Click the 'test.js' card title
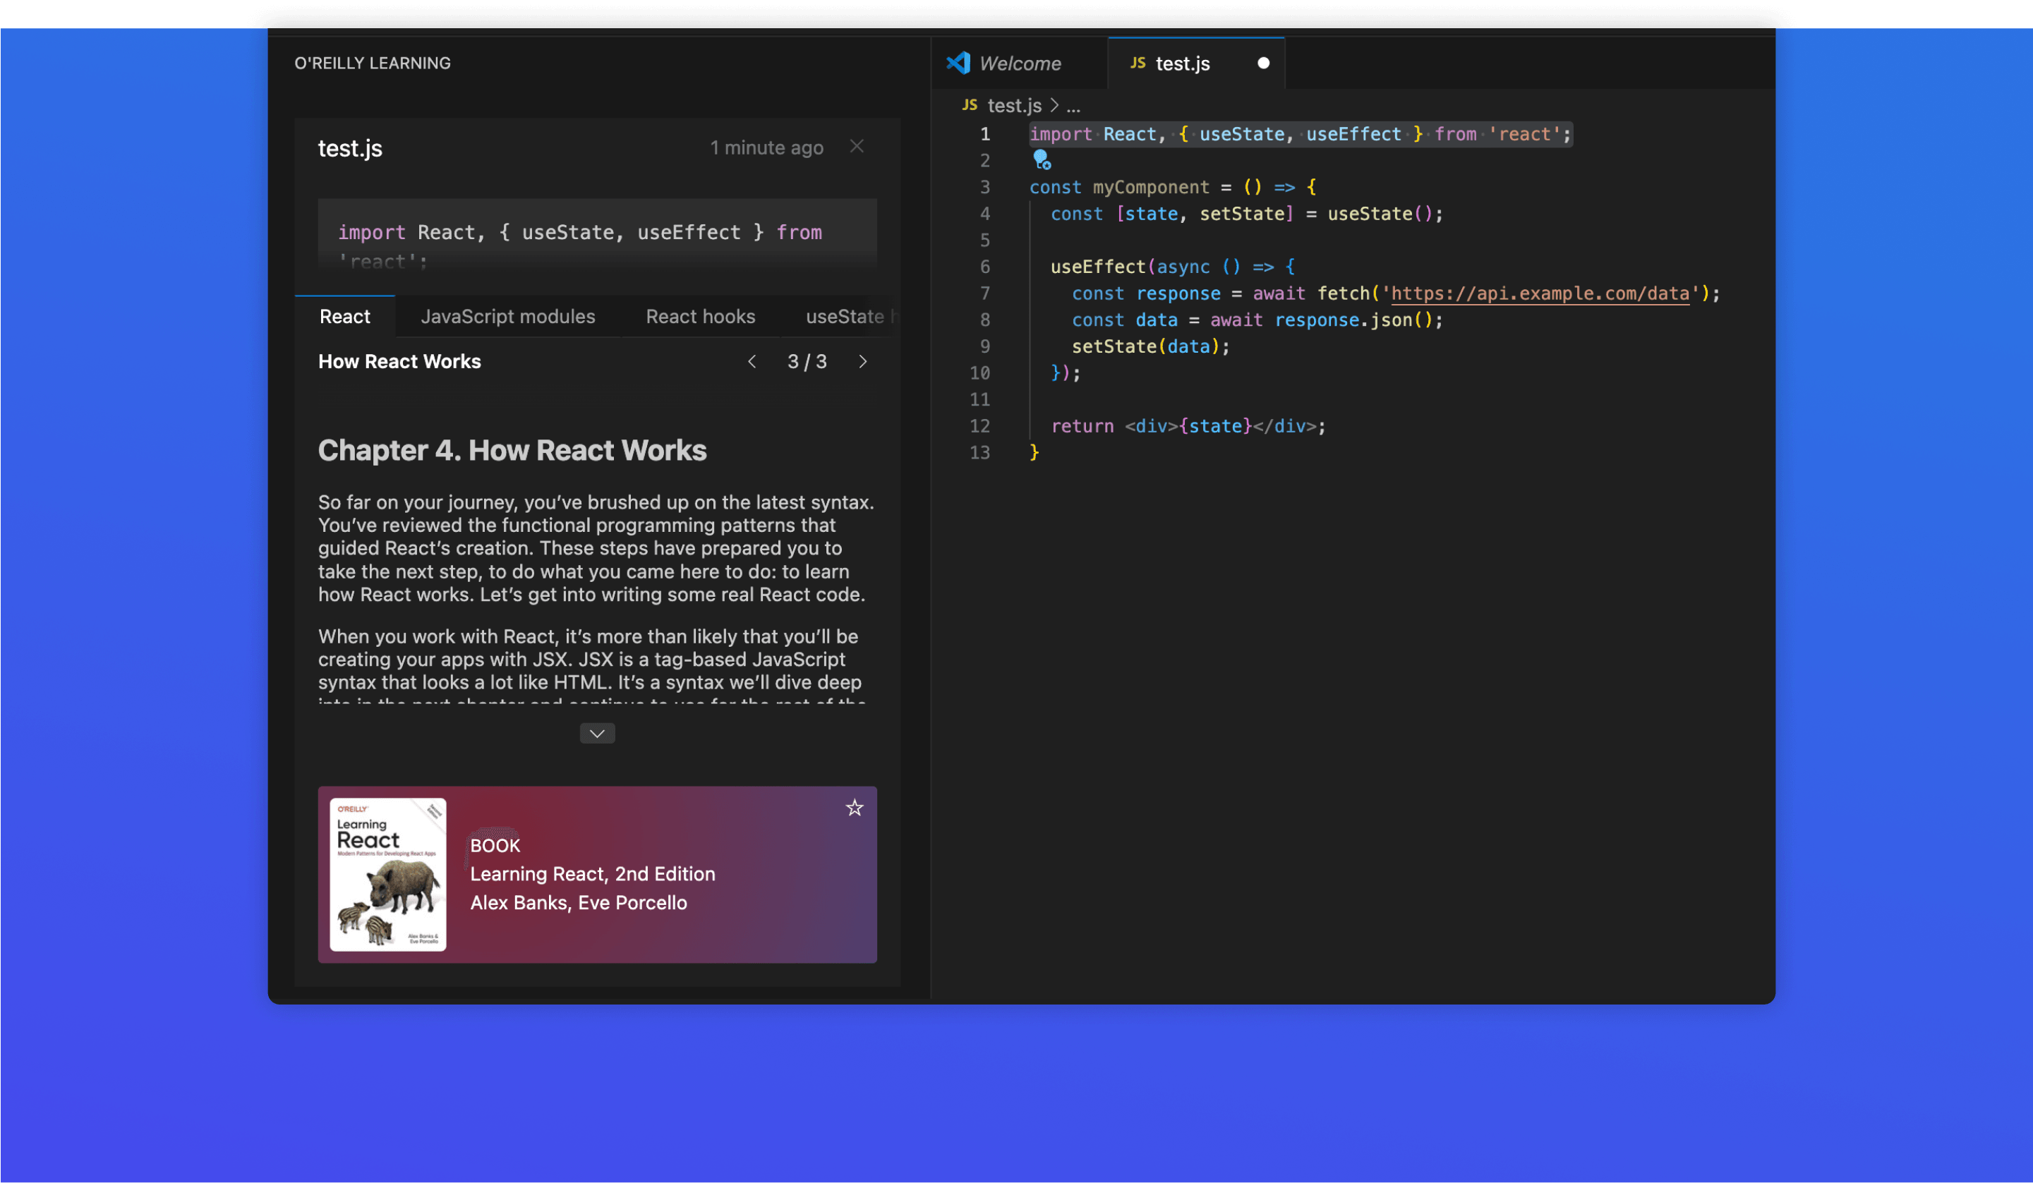The image size is (2033, 1183). click(350, 148)
